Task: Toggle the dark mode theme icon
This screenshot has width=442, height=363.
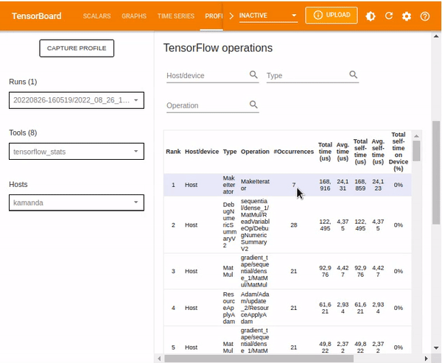Action: click(x=370, y=16)
